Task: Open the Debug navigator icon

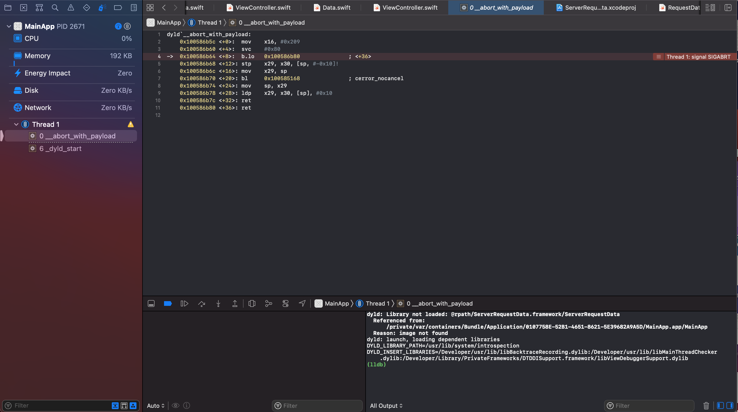Action: click(102, 8)
